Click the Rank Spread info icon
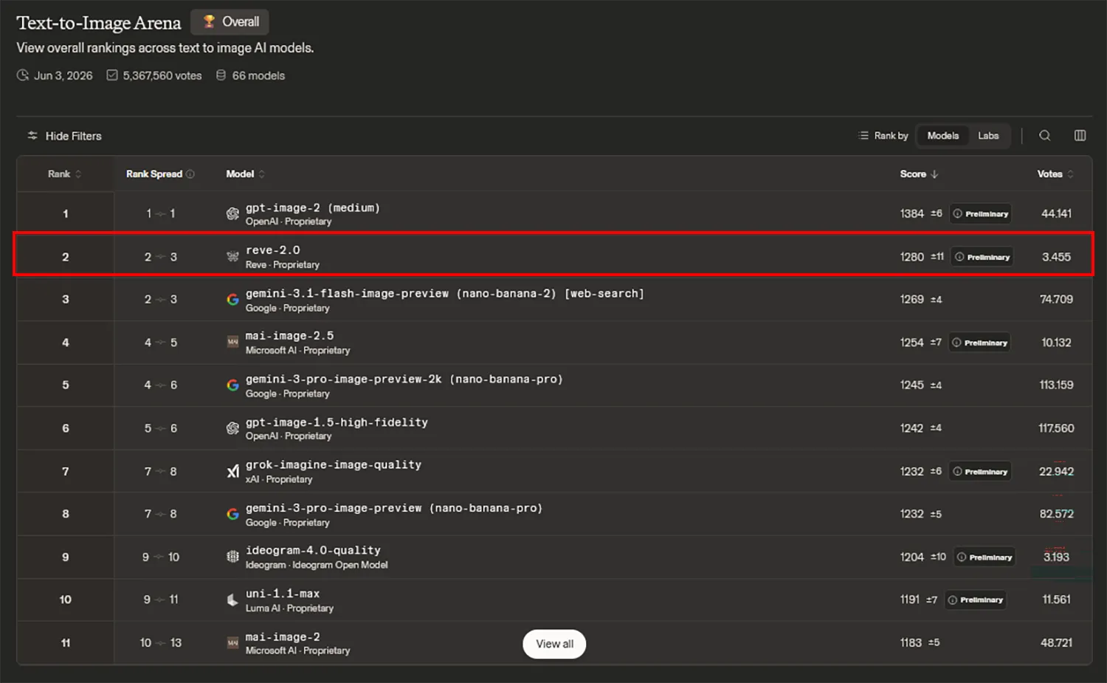1107x683 pixels. click(190, 174)
